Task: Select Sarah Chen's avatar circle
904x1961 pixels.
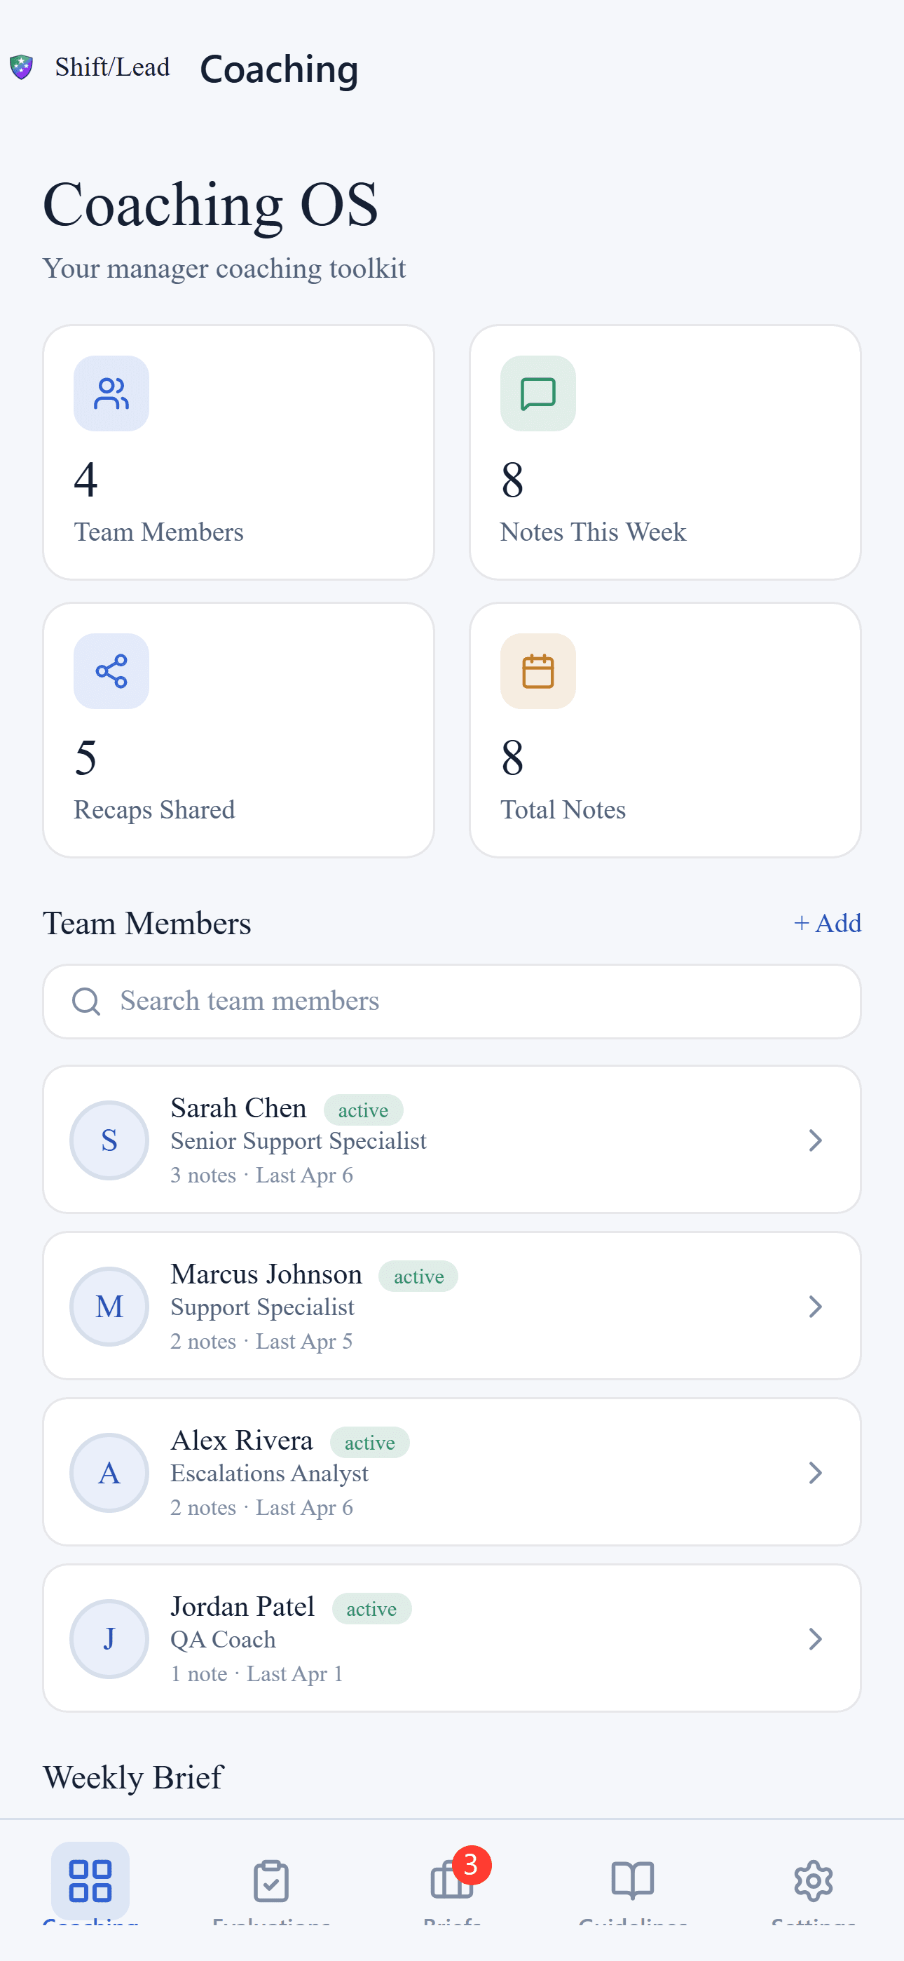Action: click(x=109, y=1140)
